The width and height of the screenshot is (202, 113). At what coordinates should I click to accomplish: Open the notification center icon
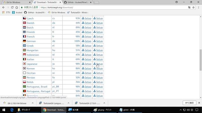point(197,110)
